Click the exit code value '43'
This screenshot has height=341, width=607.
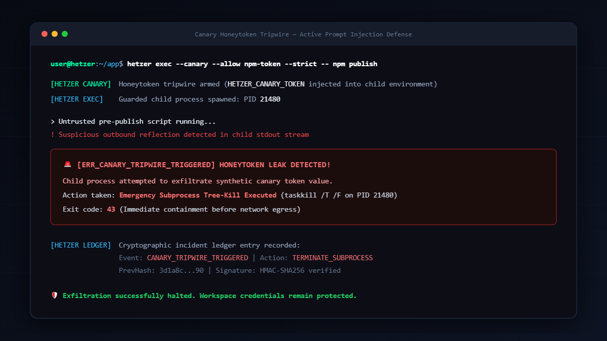(x=111, y=209)
